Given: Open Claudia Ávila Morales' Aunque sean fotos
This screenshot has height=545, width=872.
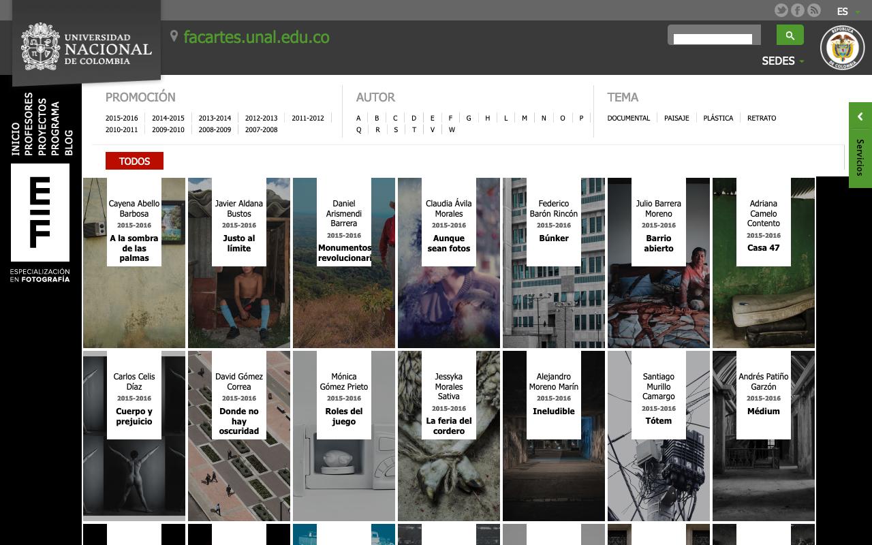Looking at the screenshot, I should pos(449,263).
